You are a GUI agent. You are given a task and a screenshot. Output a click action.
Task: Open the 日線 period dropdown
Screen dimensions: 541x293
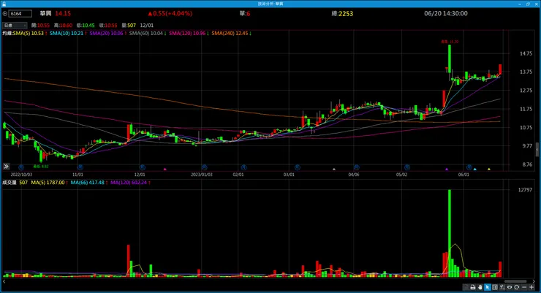click(x=15, y=25)
